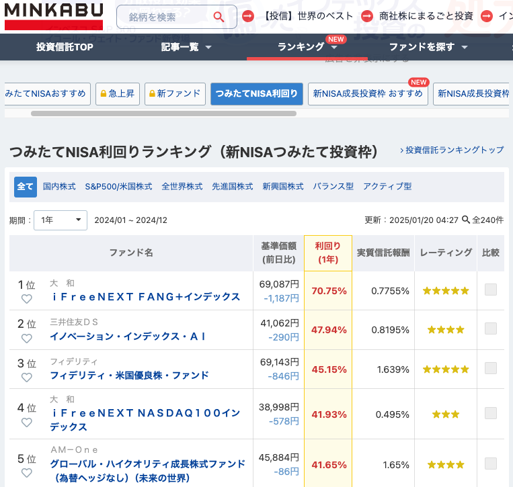Click the 69,143円 base price
The height and width of the screenshot is (487, 513).
tap(280, 362)
